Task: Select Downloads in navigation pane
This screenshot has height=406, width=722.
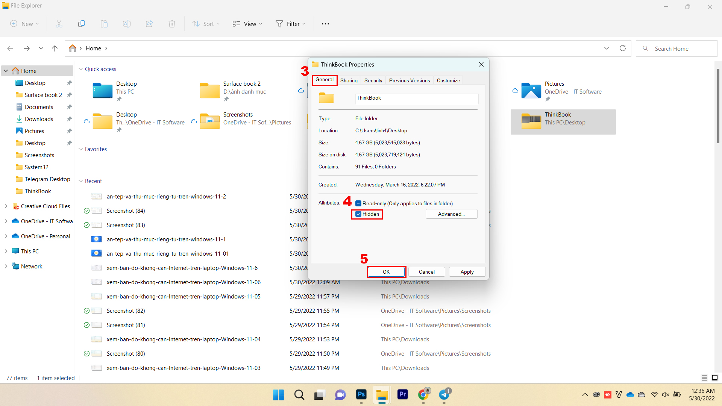Action: point(39,119)
